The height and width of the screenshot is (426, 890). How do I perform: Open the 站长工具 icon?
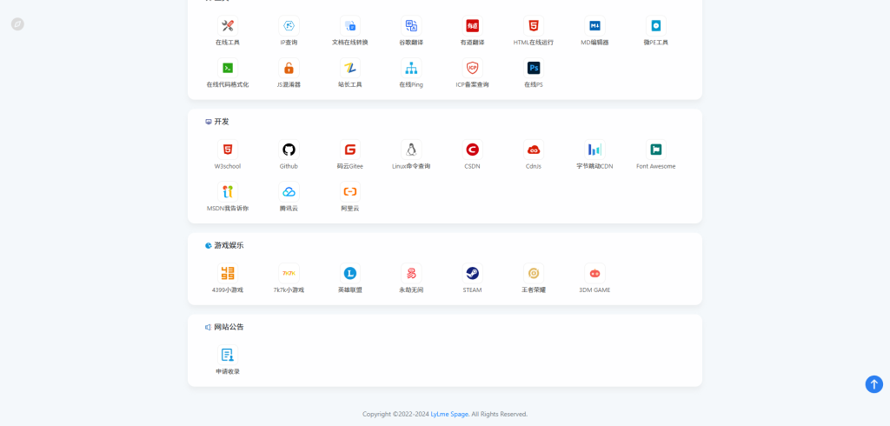coord(350,68)
